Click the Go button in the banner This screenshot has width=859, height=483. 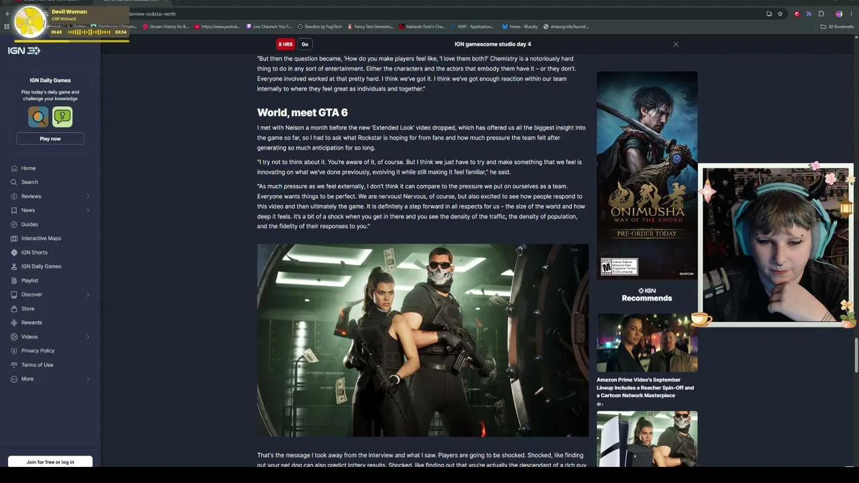(x=305, y=44)
